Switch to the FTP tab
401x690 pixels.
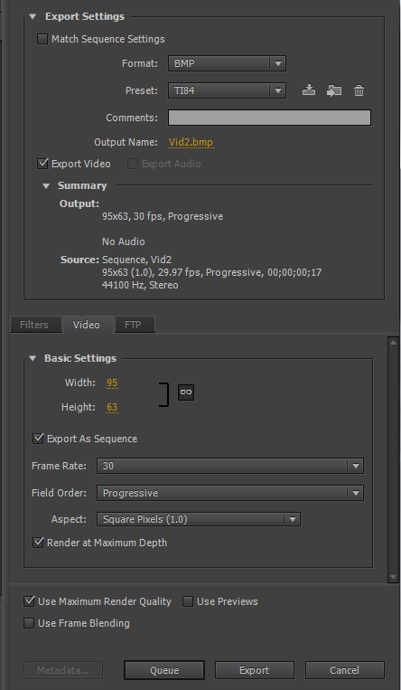133,325
